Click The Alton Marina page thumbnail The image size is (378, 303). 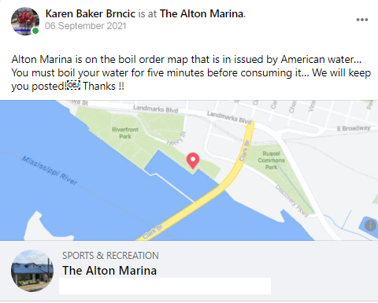tap(32, 271)
